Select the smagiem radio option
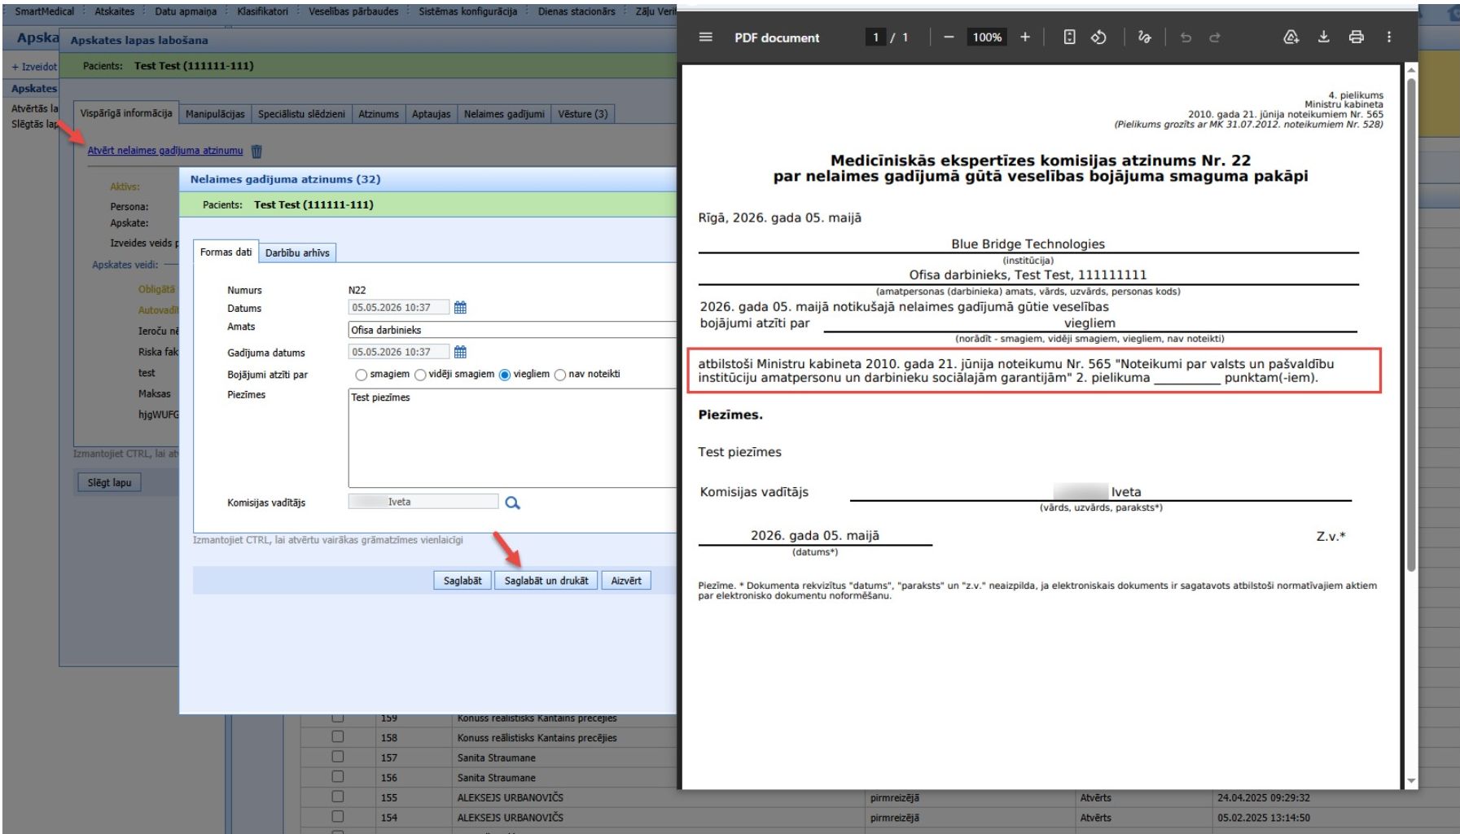Screen dimensions: 1460x834 pyautogui.click(x=362, y=375)
